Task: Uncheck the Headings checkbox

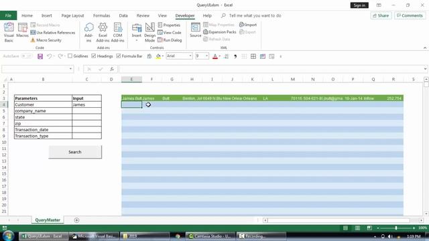Action: coord(94,56)
